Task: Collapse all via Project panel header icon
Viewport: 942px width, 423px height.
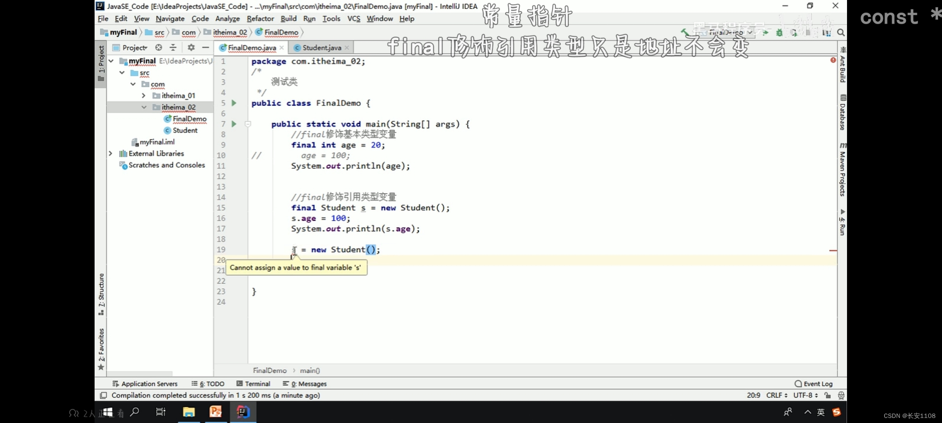Action: 173,47
